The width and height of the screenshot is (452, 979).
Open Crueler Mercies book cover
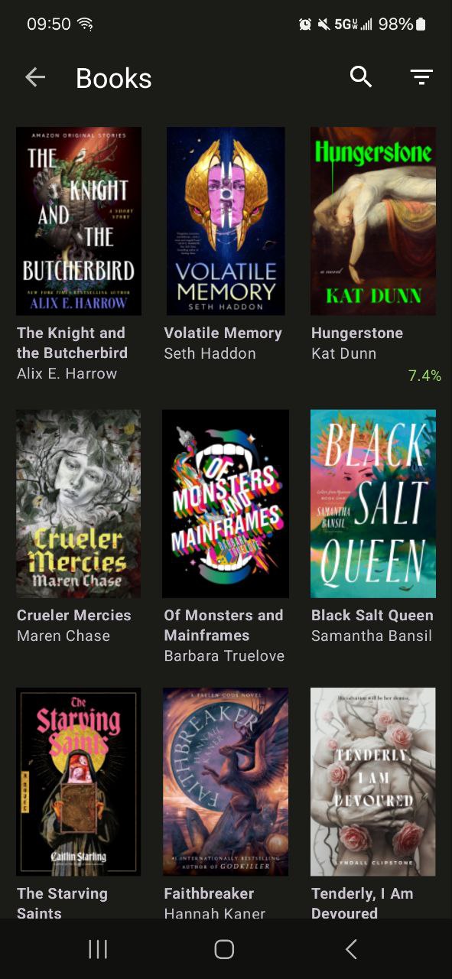coord(79,503)
